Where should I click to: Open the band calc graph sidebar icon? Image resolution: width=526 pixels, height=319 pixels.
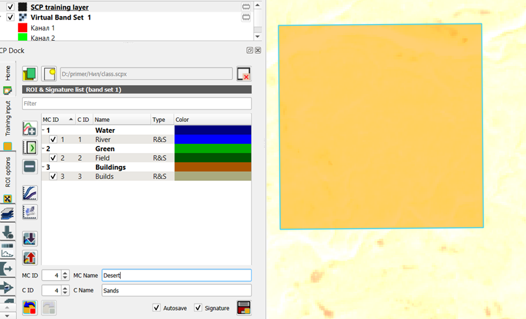[x=7, y=250]
